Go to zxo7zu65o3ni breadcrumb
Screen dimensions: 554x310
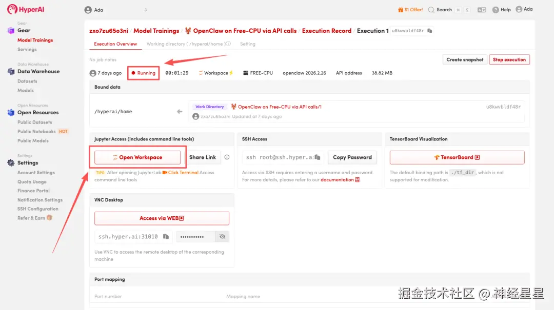(108, 31)
